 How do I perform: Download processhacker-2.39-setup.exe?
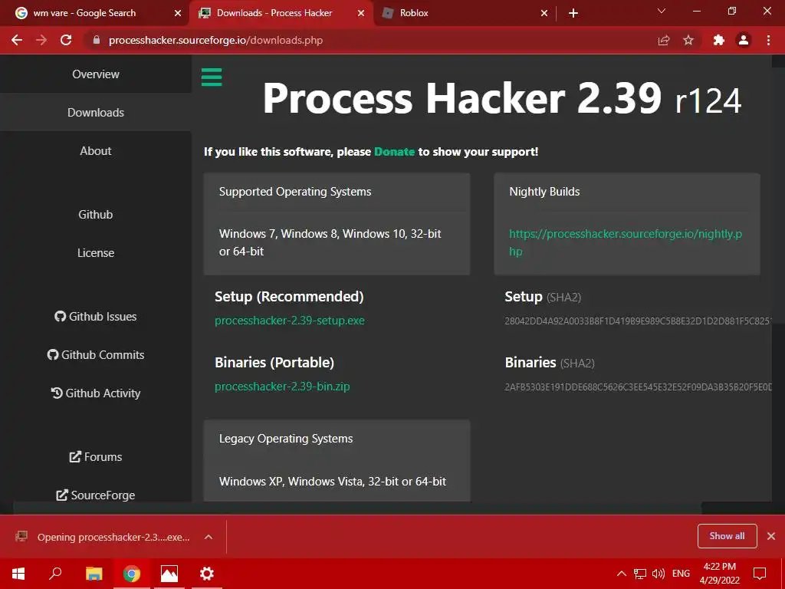click(x=289, y=321)
